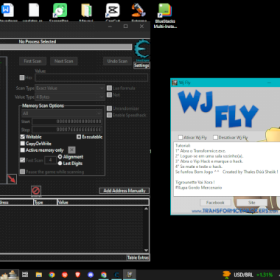280x280 pixels.
Task: Open the green screen recorder desktop shortcut
Action: click(59, 12)
